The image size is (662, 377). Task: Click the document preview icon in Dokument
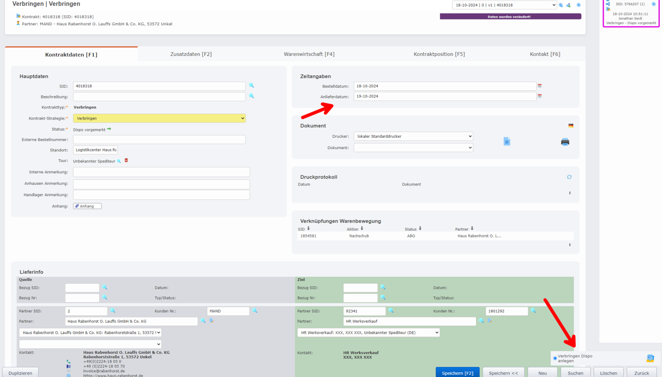[x=507, y=141]
